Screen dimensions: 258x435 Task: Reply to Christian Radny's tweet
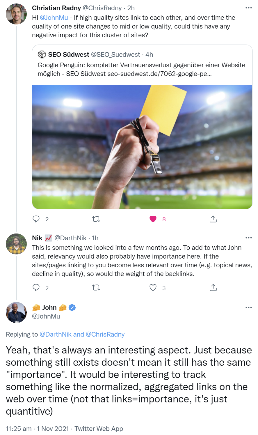pyautogui.click(x=36, y=219)
